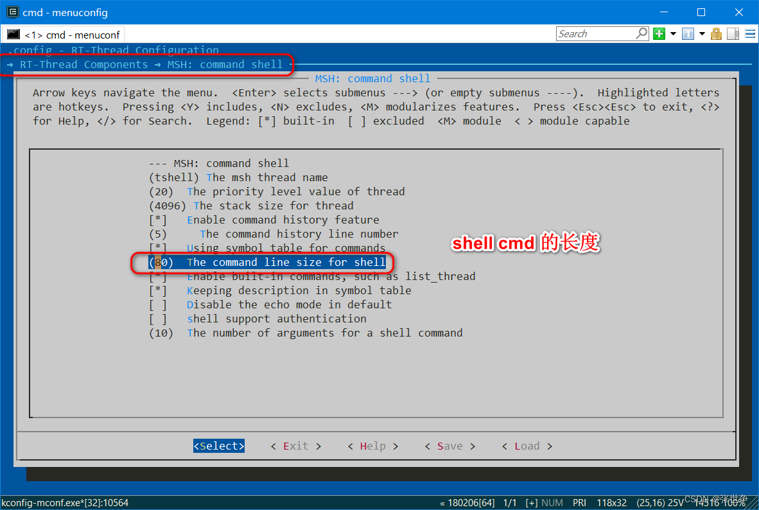Click the padlock icon in the toolbar
Screen dimensions: 759x510
717,34
